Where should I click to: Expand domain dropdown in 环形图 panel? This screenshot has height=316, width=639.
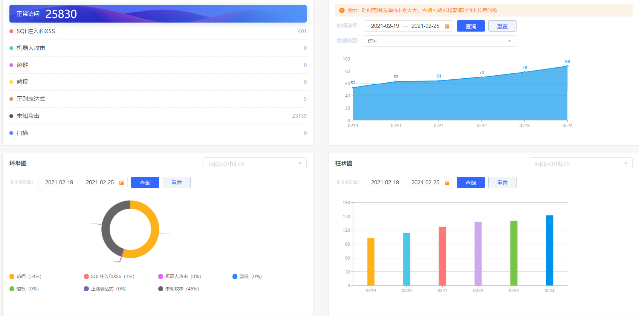255,164
